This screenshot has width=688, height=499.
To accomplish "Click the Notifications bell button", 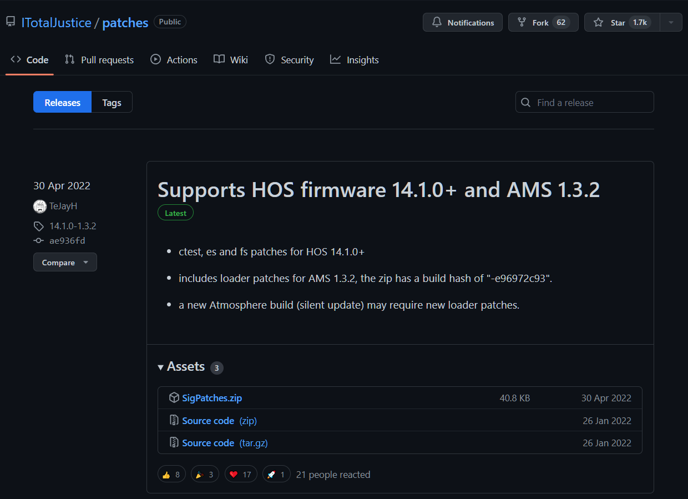I will (x=463, y=22).
